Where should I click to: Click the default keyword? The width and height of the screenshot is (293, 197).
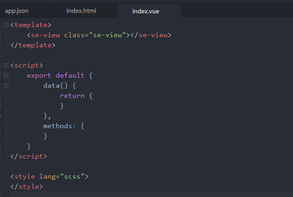(x=70, y=76)
